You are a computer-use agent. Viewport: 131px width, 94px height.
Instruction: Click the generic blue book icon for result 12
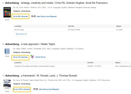pos(7,51)
